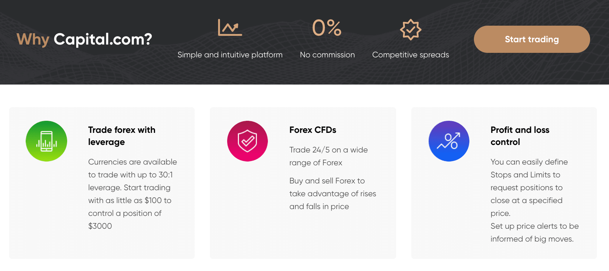Image resolution: width=609 pixels, height=271 pixels.
Task: Select the 'Forex CFDs' heading
Action: coord(313,130)
